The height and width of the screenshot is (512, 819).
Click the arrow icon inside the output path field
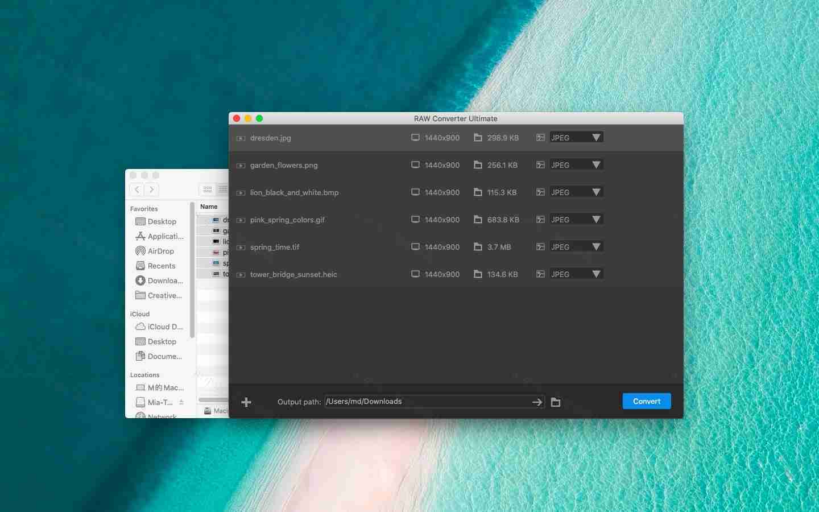click(536, 402)
